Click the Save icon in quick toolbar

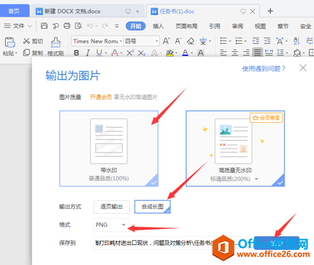[44, 26]
